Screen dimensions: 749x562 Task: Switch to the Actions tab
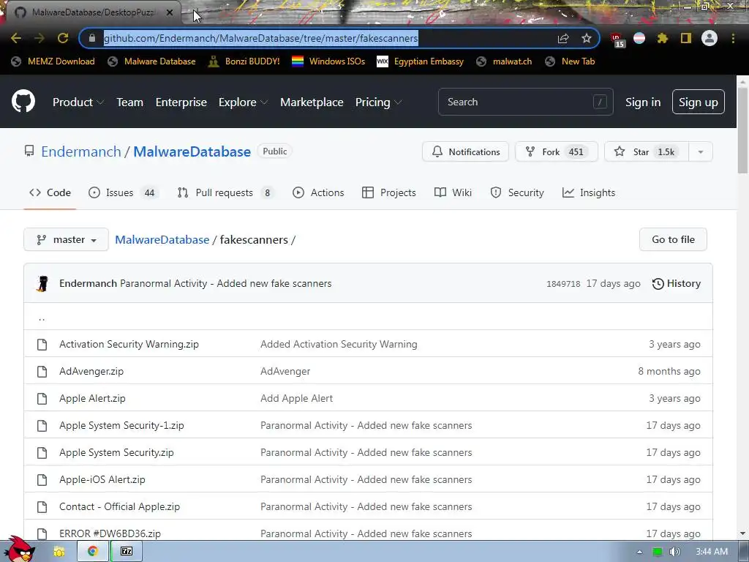[318, 192]
